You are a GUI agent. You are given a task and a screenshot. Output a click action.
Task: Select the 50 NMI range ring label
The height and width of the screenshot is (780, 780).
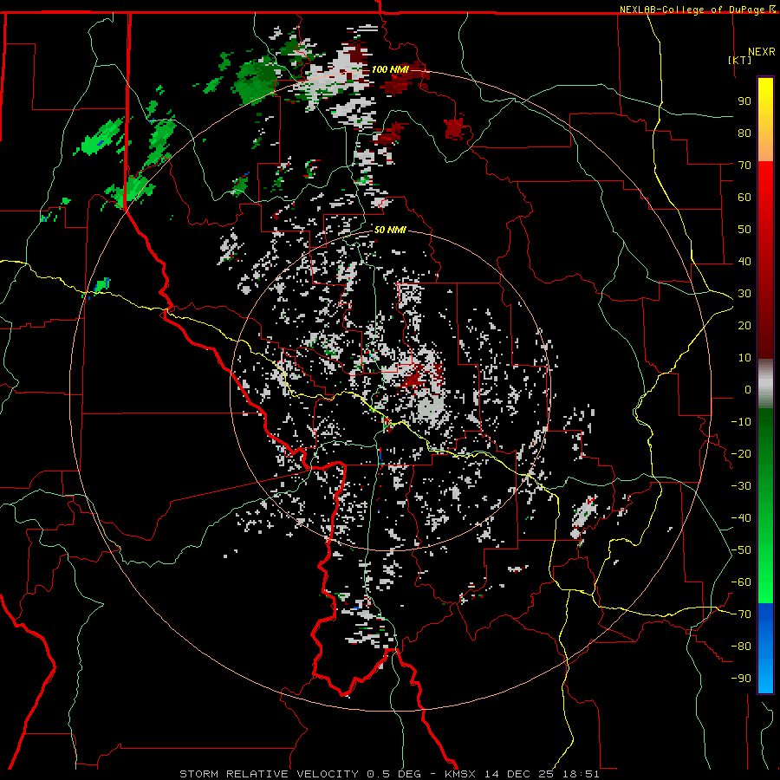(390, 231)
